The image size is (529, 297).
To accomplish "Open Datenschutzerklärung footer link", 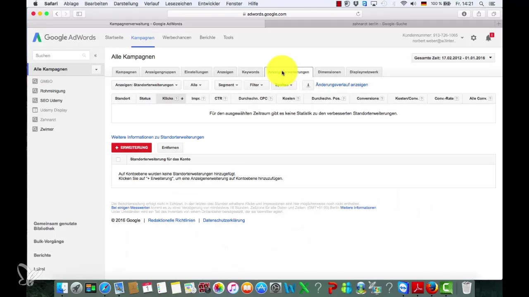I will click(224, 221).
